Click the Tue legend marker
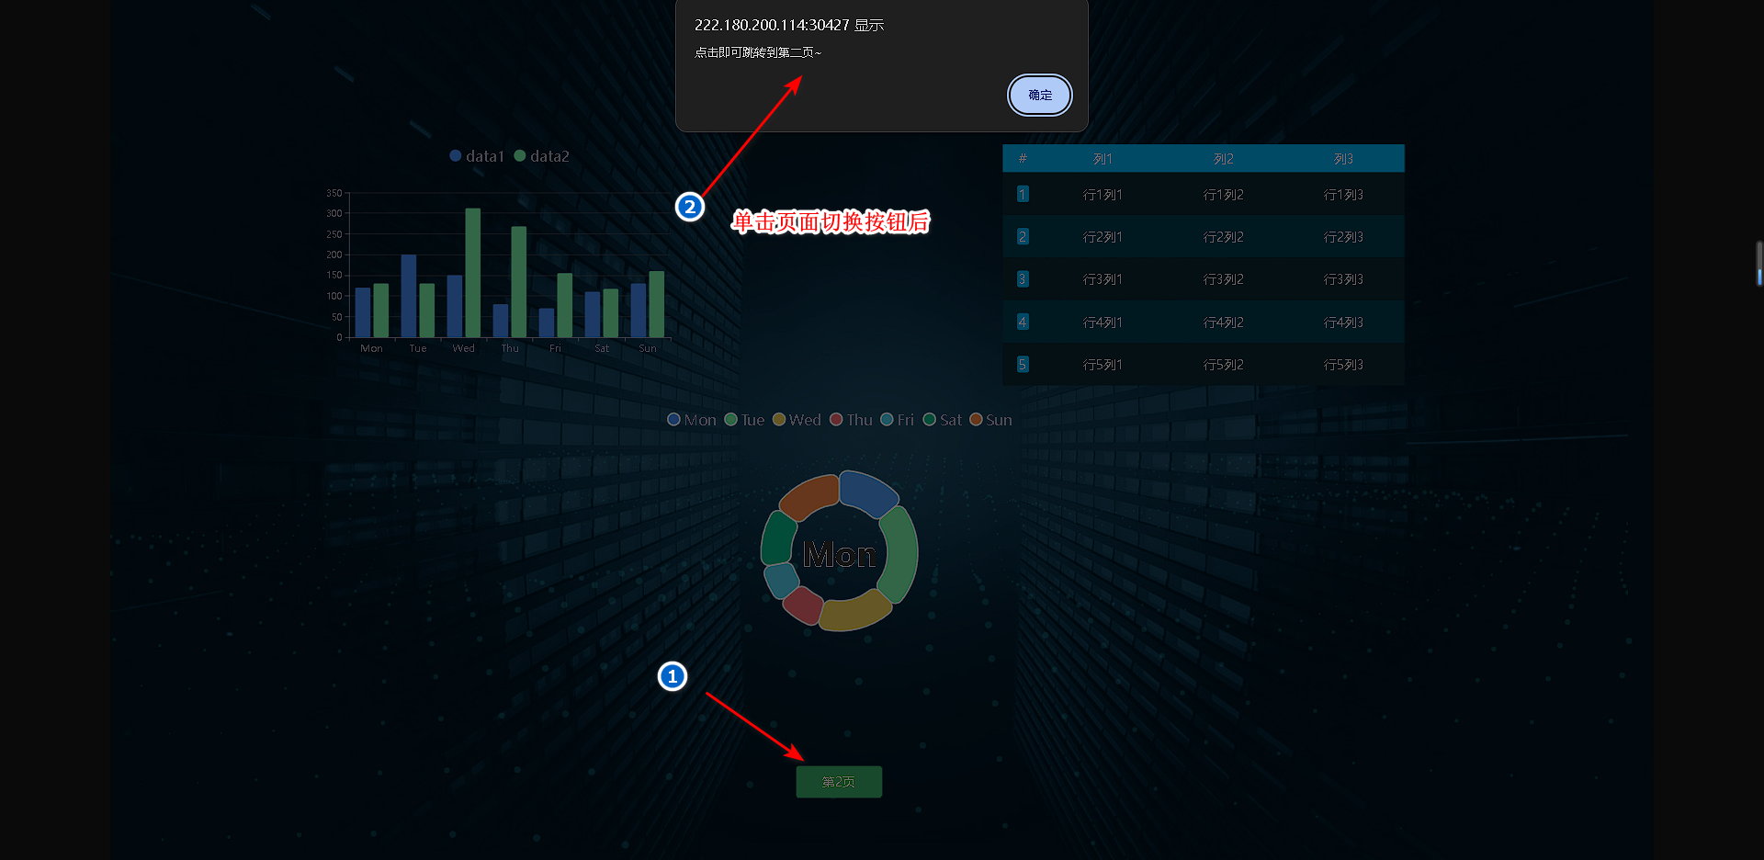 tap(731, 420)
